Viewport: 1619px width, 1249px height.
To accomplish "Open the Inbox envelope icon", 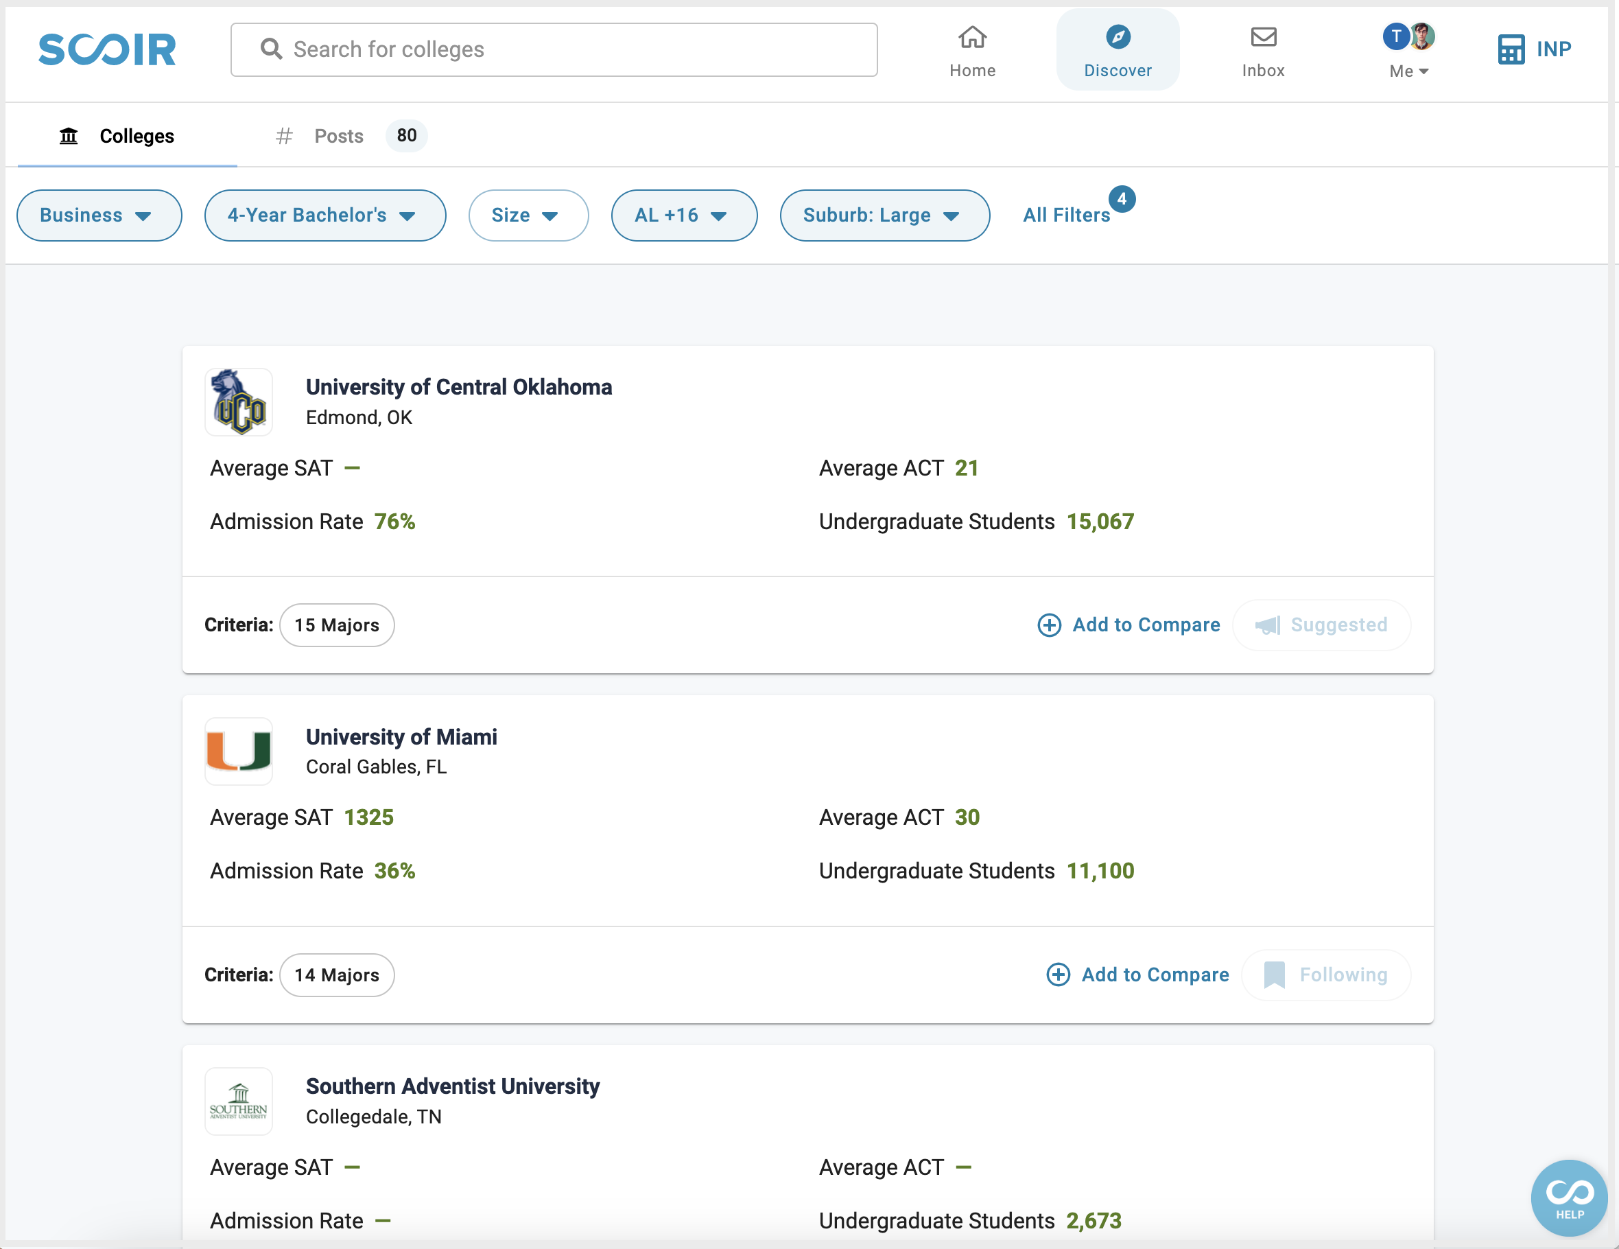I will 1263,36.
